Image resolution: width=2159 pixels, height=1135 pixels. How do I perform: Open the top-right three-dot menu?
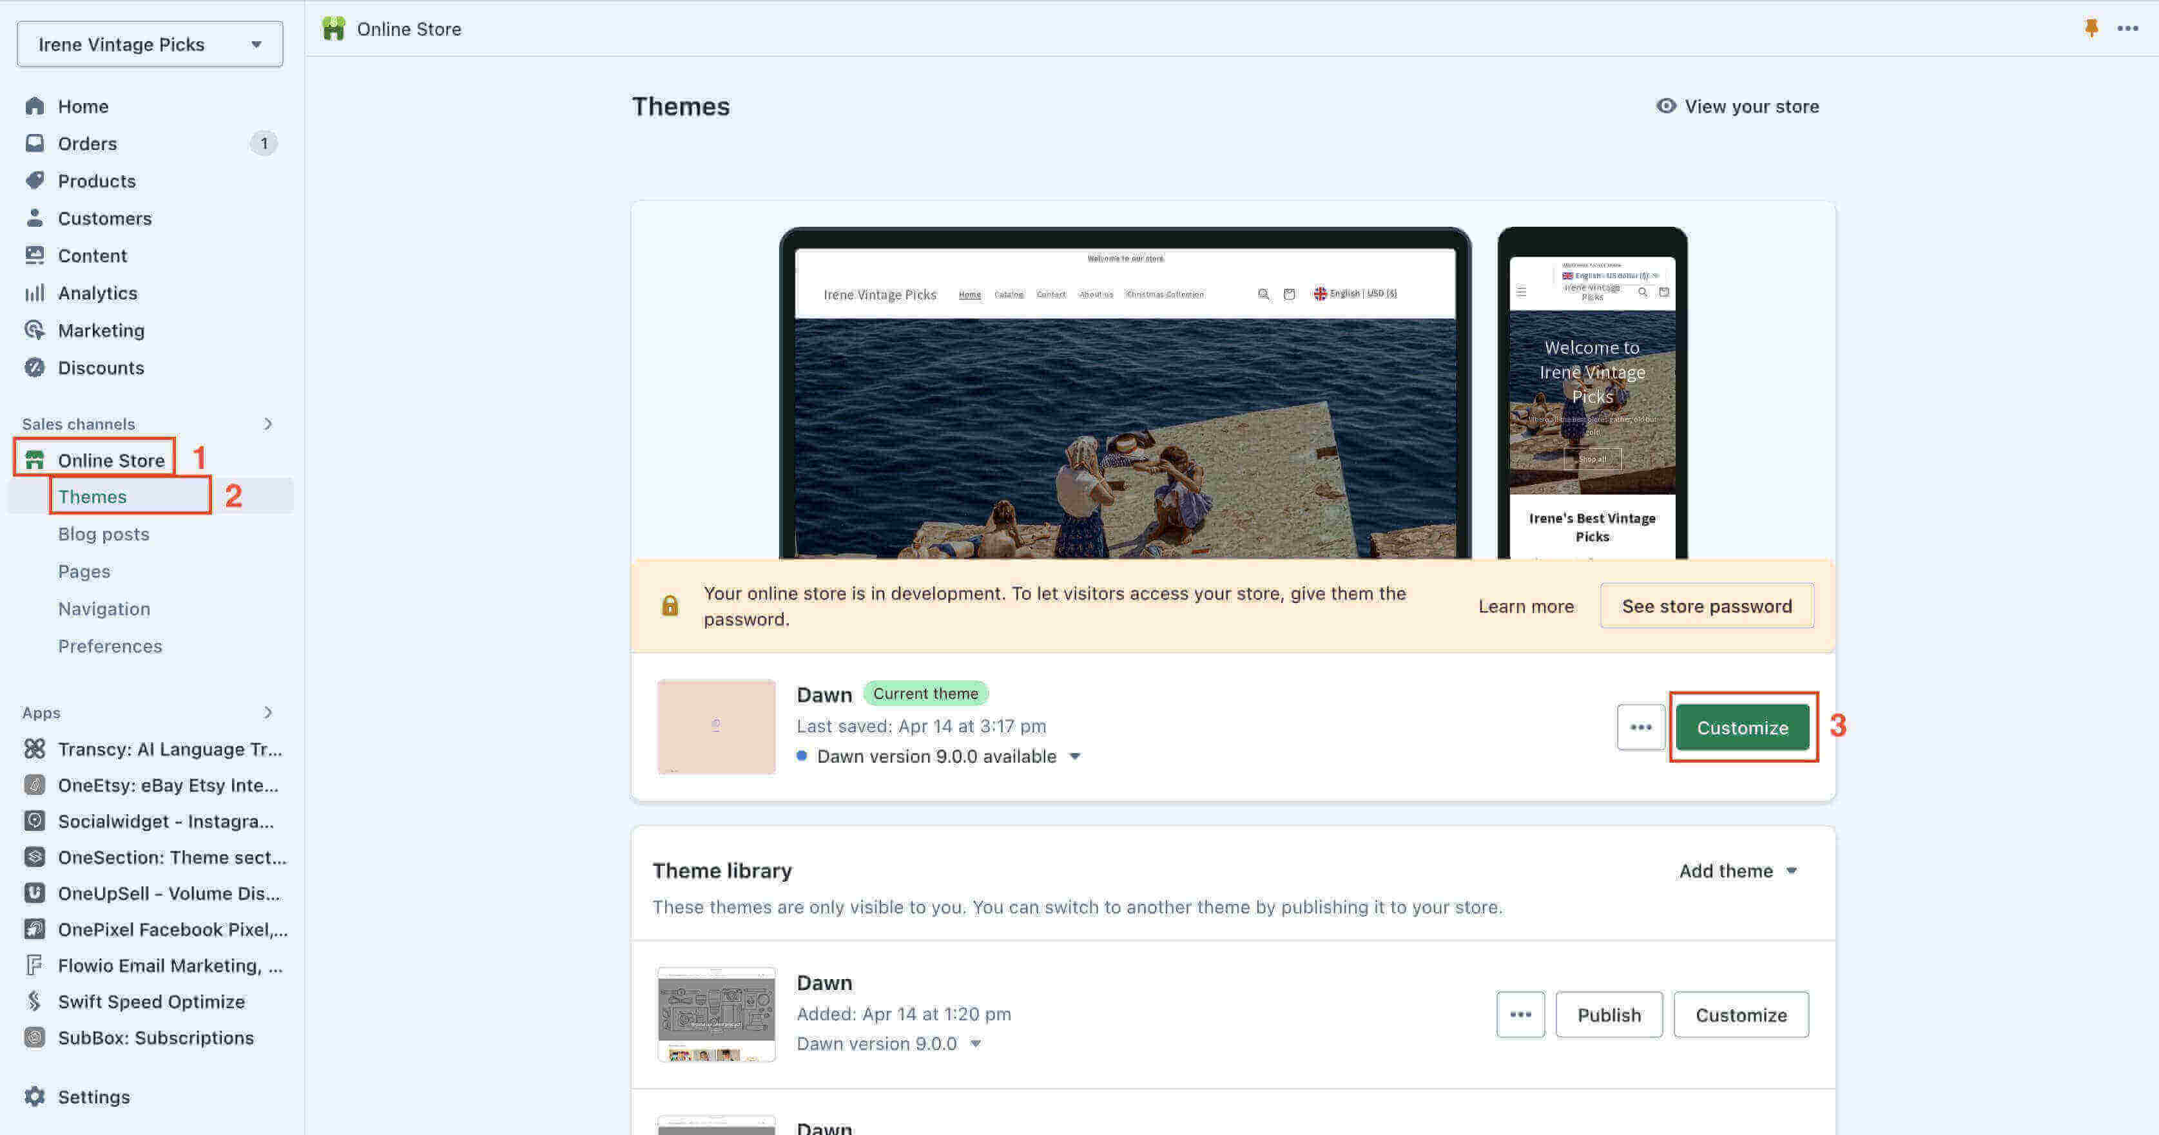pos(2127,28)
